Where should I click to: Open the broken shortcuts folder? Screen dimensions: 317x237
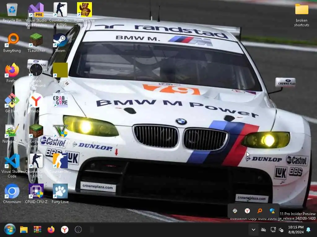click(302, 15)
